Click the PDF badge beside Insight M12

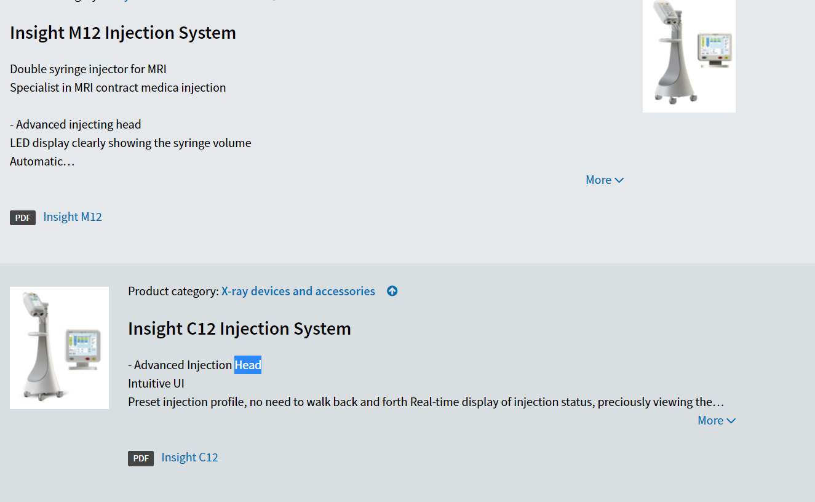tap(23, 218)
